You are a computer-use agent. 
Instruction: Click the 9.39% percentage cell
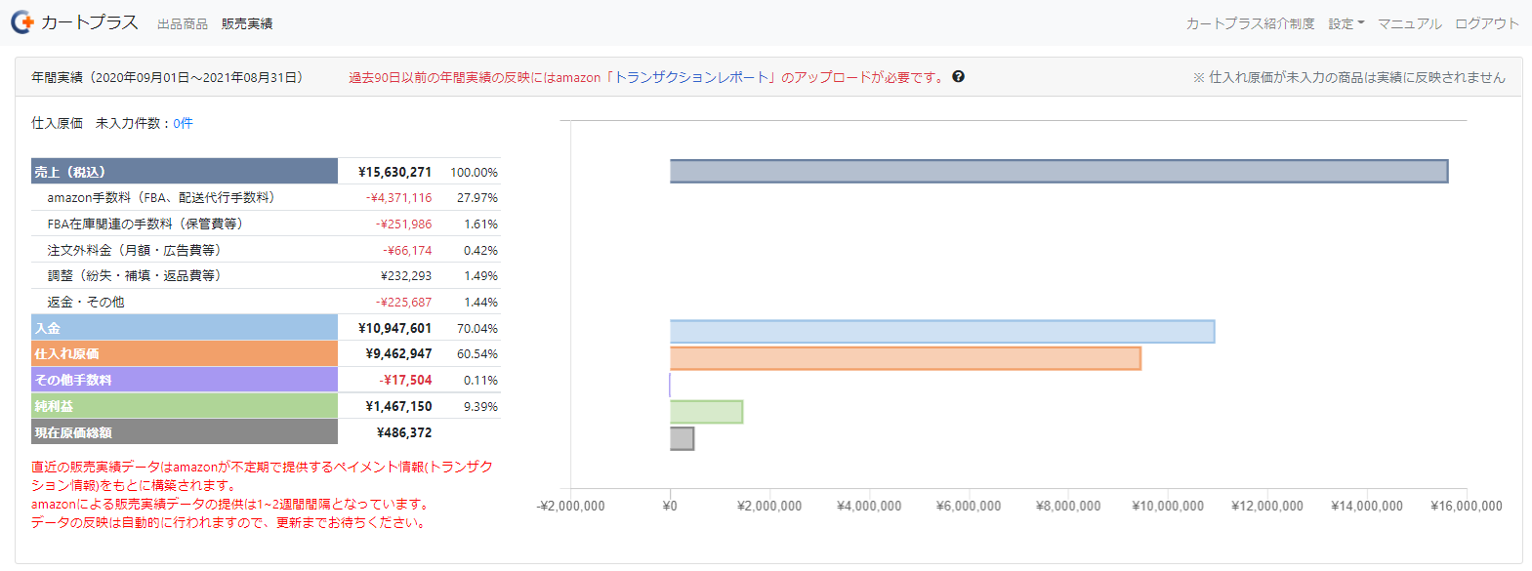click(480, 406)
